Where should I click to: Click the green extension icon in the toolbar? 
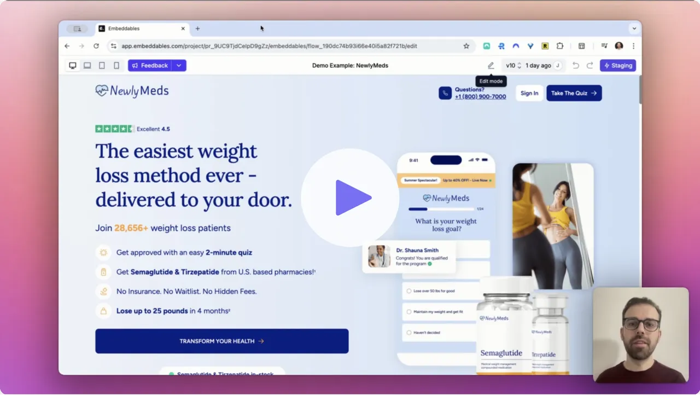click(x=486, y=46)
